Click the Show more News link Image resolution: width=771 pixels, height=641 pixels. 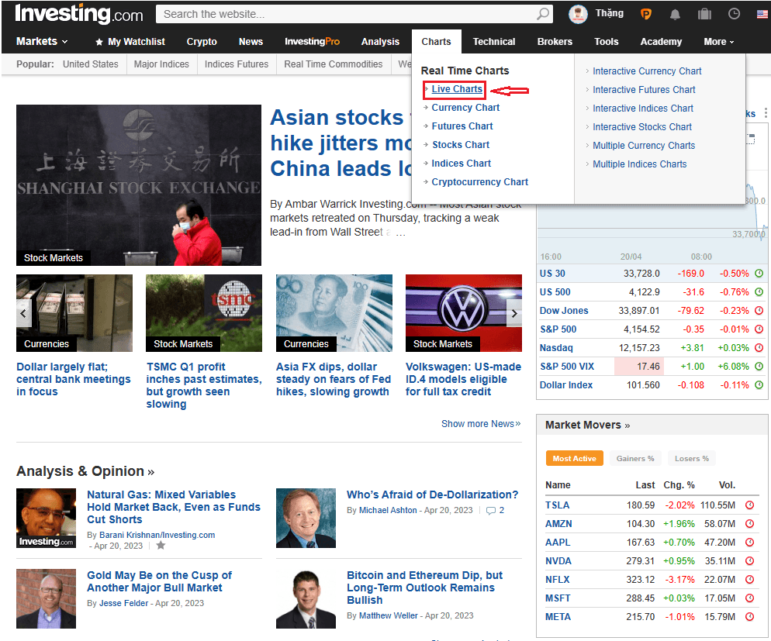click(x=481, y=424)
